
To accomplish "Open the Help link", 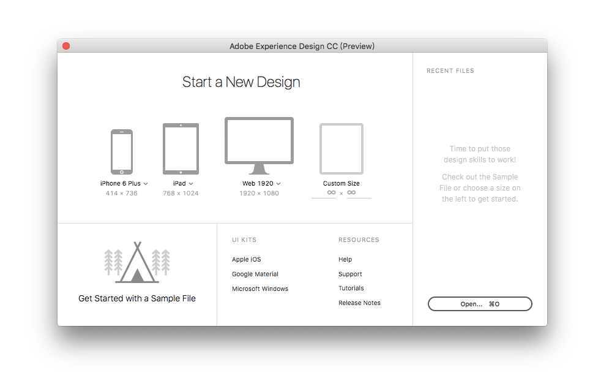I will [345, 259].
